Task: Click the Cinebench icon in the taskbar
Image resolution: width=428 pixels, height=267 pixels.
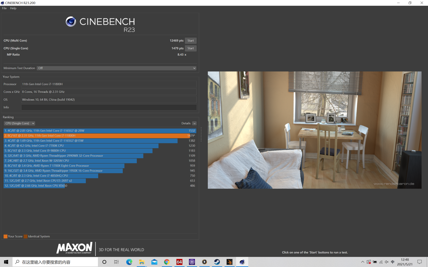Action: click(x=242, y=262)
